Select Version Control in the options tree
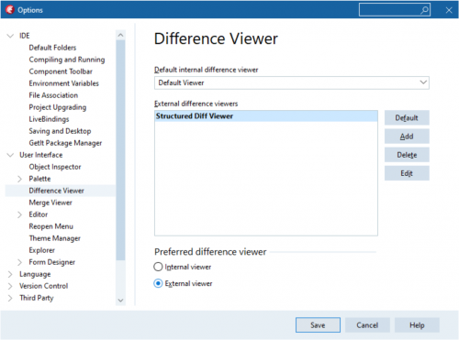This screenshot has height=340, width=459. [43, 286]
